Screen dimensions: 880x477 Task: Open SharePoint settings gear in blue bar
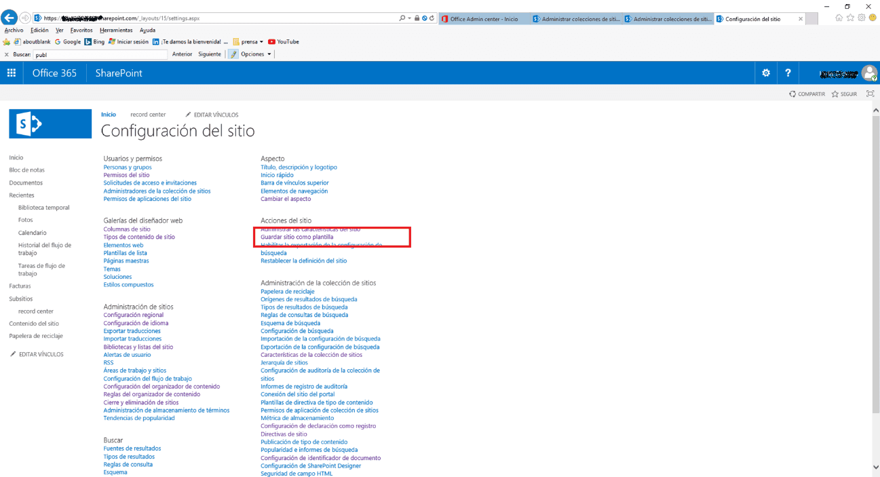766,73
